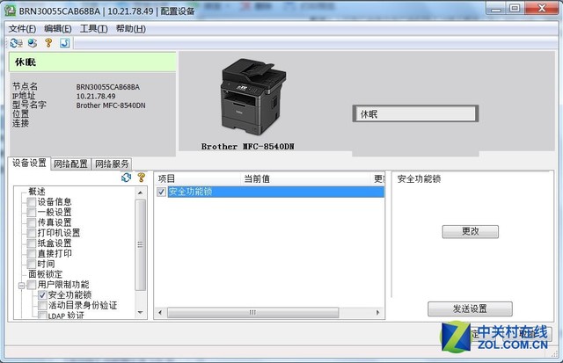Switch to the 网络服务 tab
This screenshot has height=363, width=563.
(112, 164)
